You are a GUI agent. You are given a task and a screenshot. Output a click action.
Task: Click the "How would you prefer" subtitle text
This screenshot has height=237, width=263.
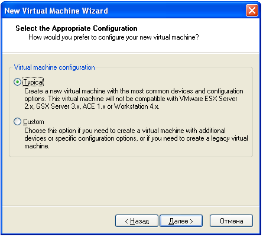pyautogui.click(x=113, y=37)
